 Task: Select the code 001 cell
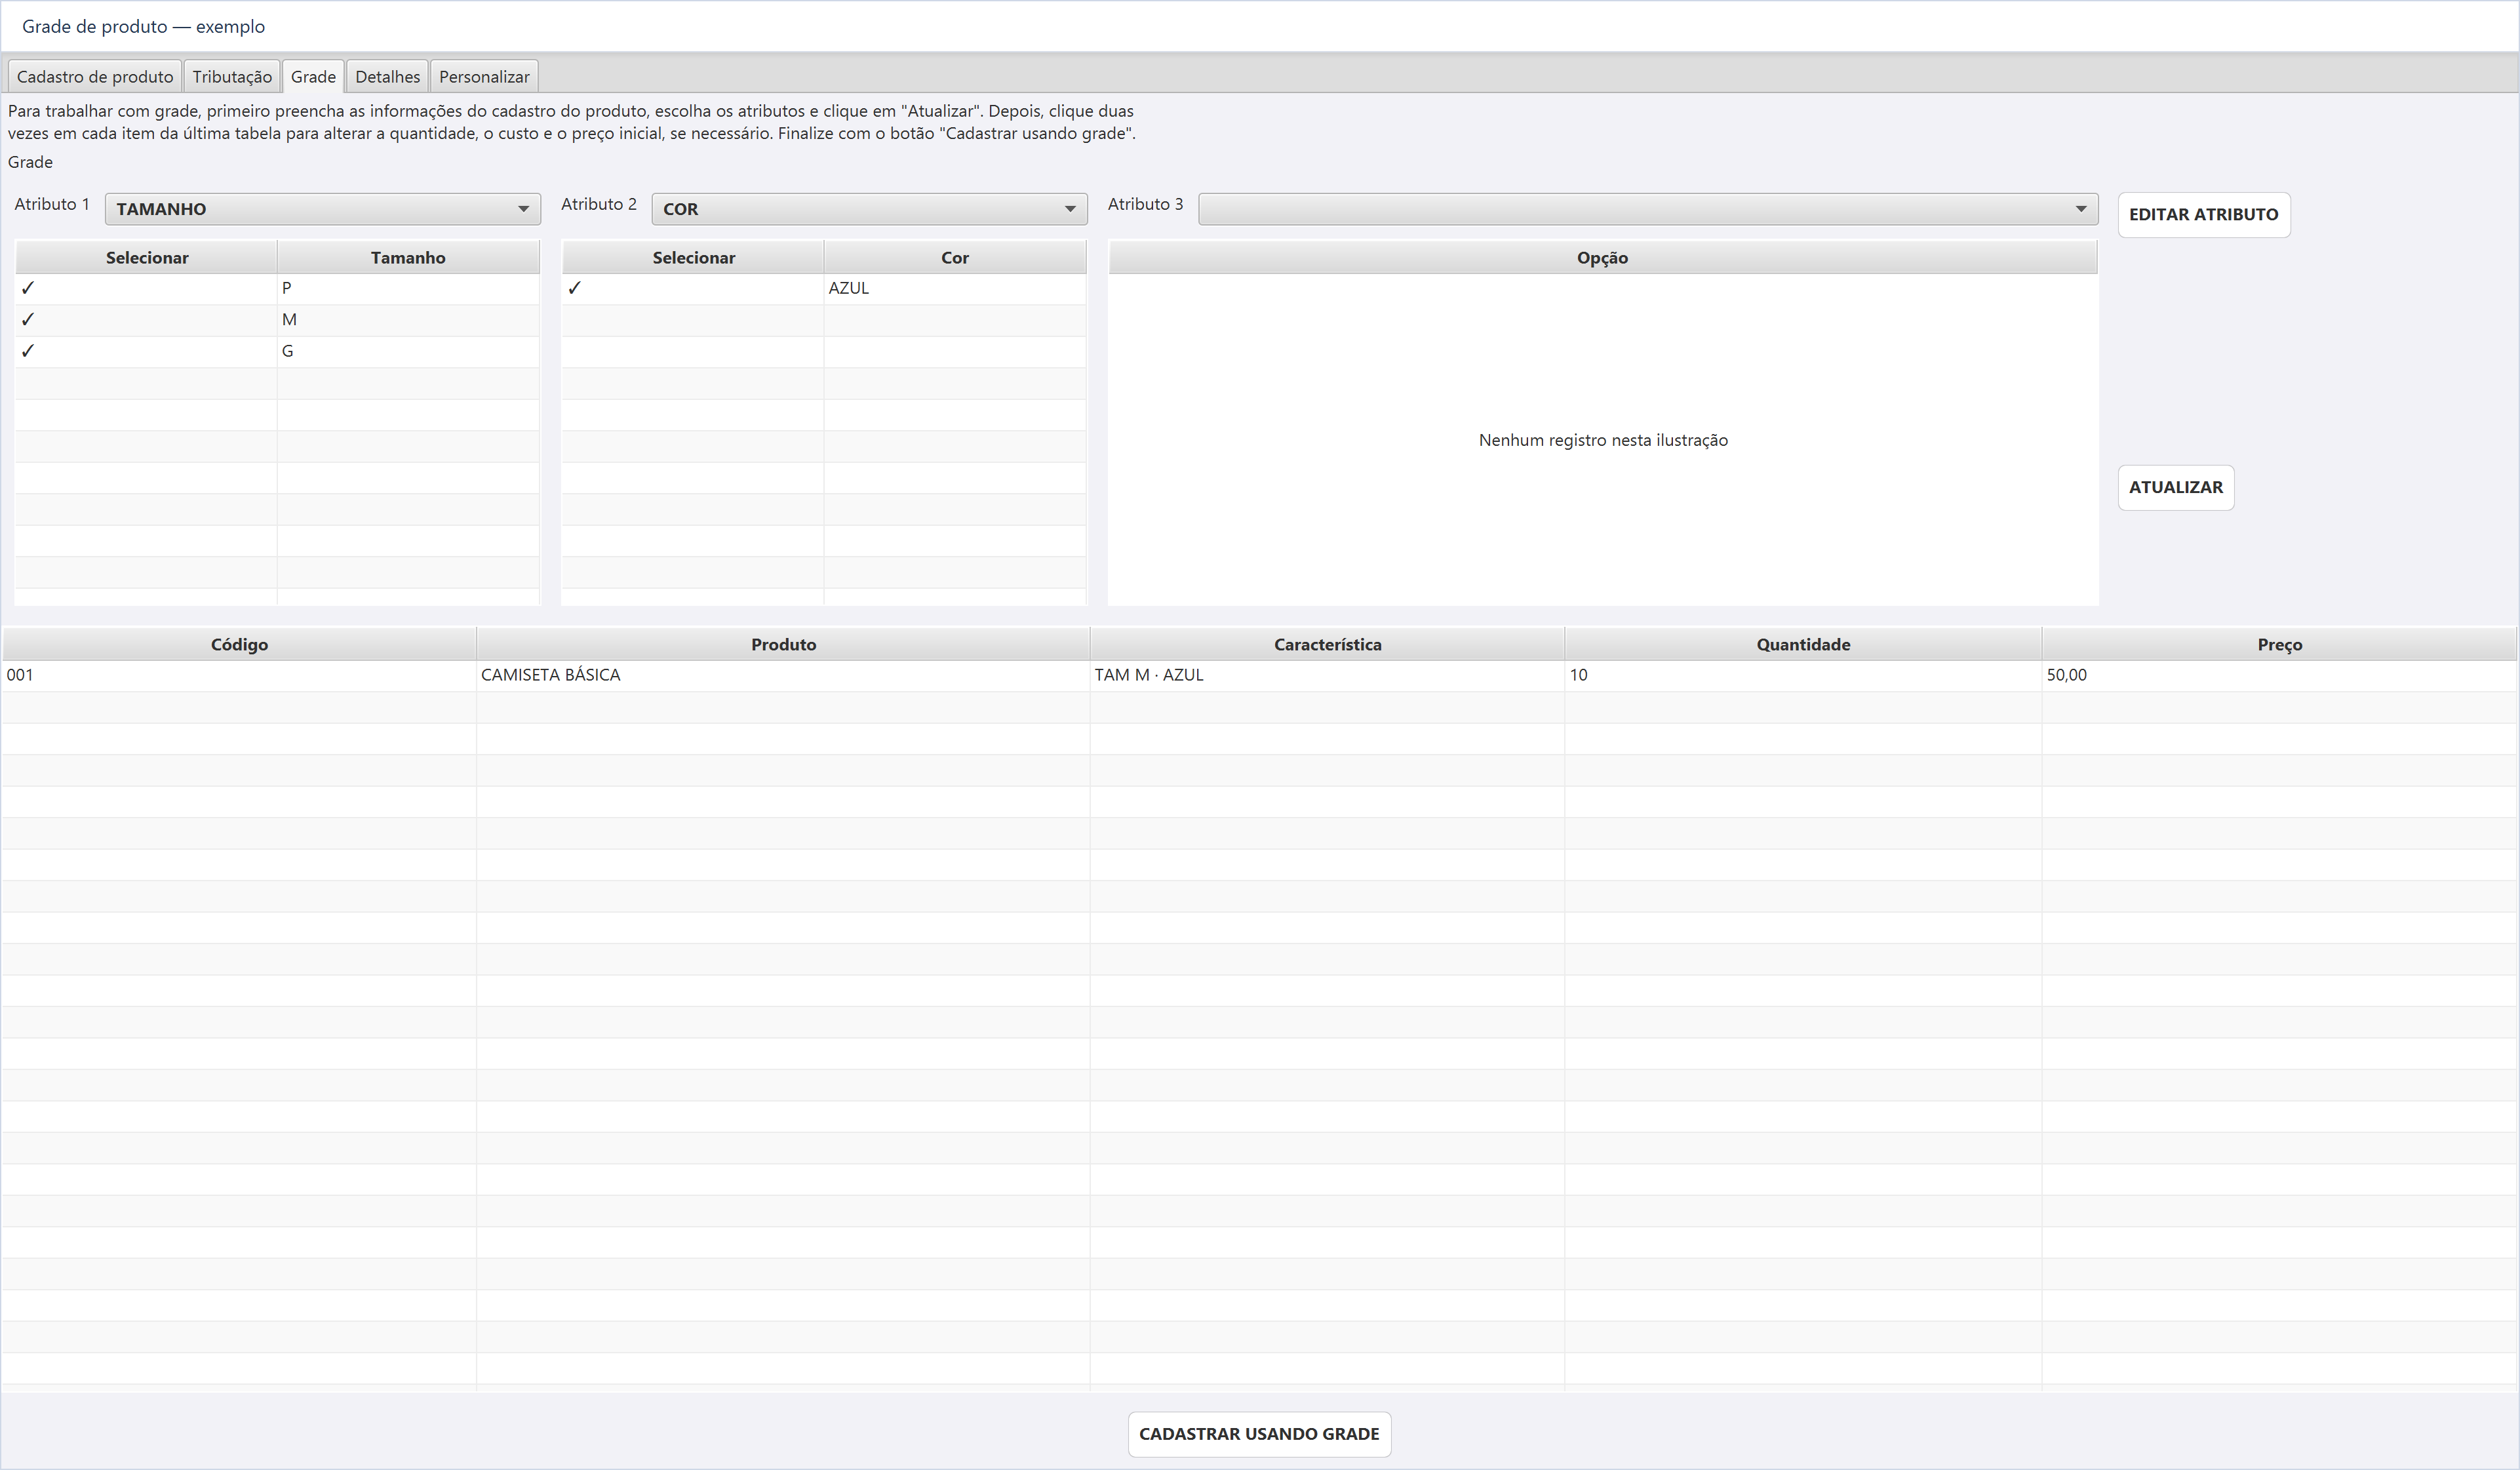tap(239, 675)
